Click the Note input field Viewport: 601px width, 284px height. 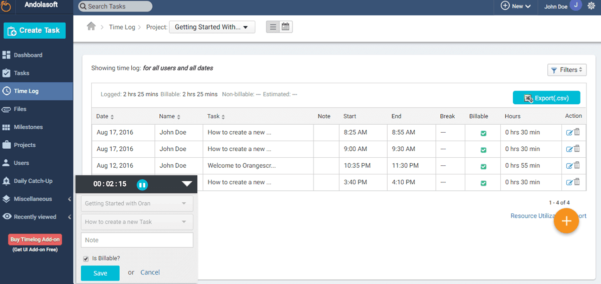click(x=137, y=240)
